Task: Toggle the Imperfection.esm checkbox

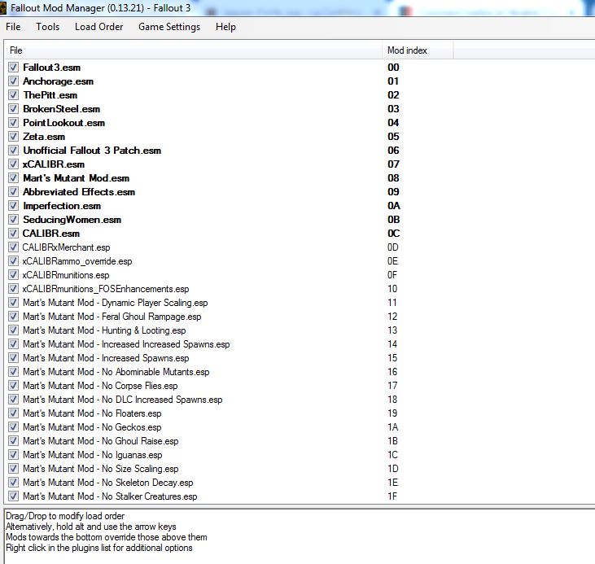Action: pyautogui.click(x=13, y=206)
